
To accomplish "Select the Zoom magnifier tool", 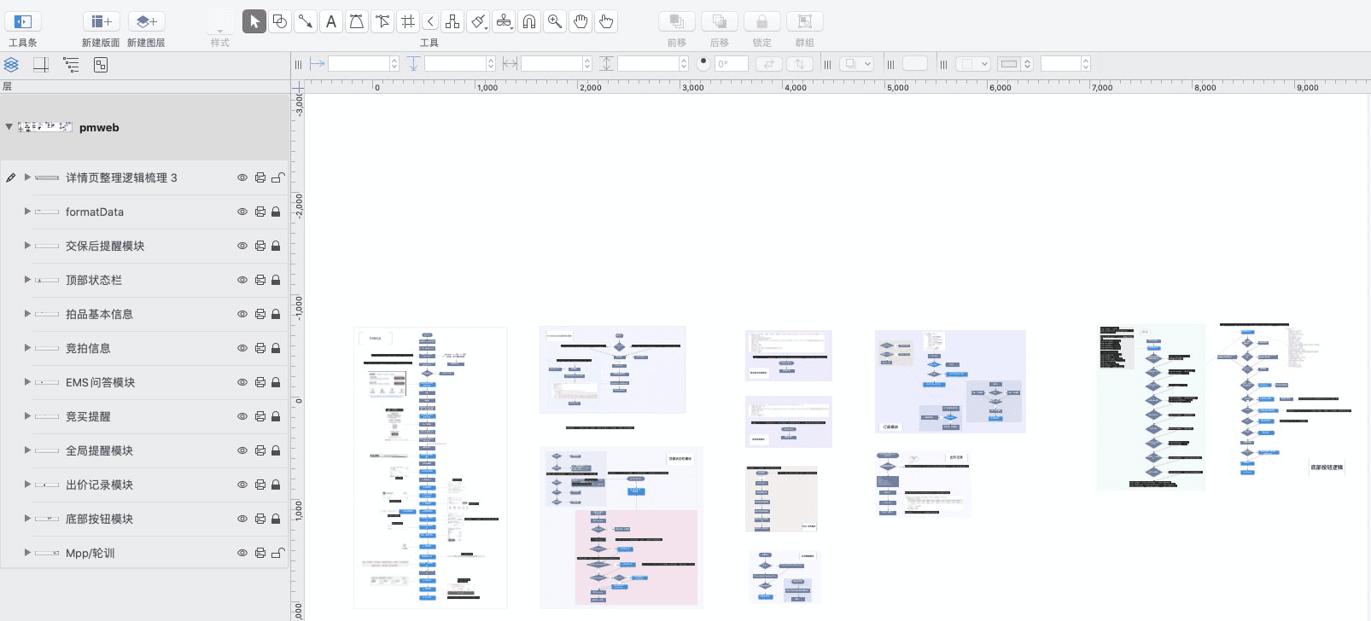I will click(555, 21).
